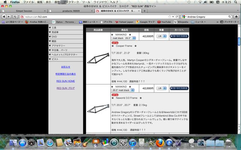Expand the 中古車、パーツ category

(x=66, y=50)
